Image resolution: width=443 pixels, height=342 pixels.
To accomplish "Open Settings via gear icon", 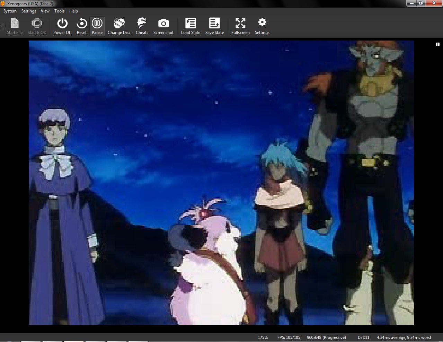I will 262,26.
